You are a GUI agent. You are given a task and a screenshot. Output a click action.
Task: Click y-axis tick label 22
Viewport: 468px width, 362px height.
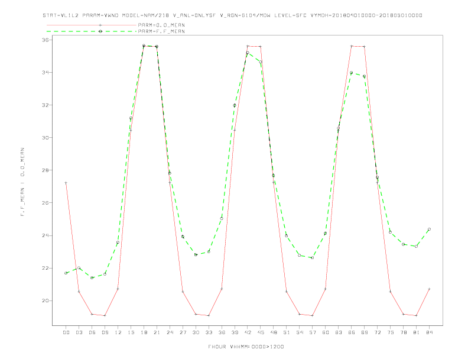(46, 268)
